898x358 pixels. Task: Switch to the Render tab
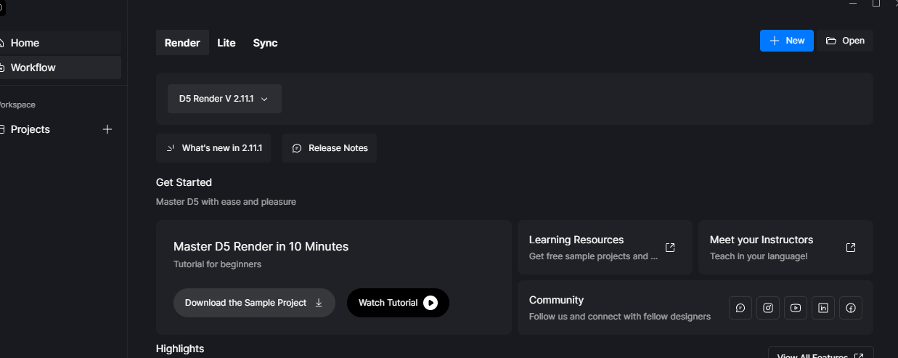tap(182, 43)
